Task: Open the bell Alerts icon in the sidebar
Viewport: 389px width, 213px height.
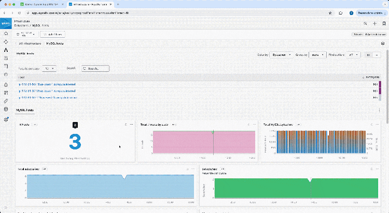Action: [x=6, y=84]
